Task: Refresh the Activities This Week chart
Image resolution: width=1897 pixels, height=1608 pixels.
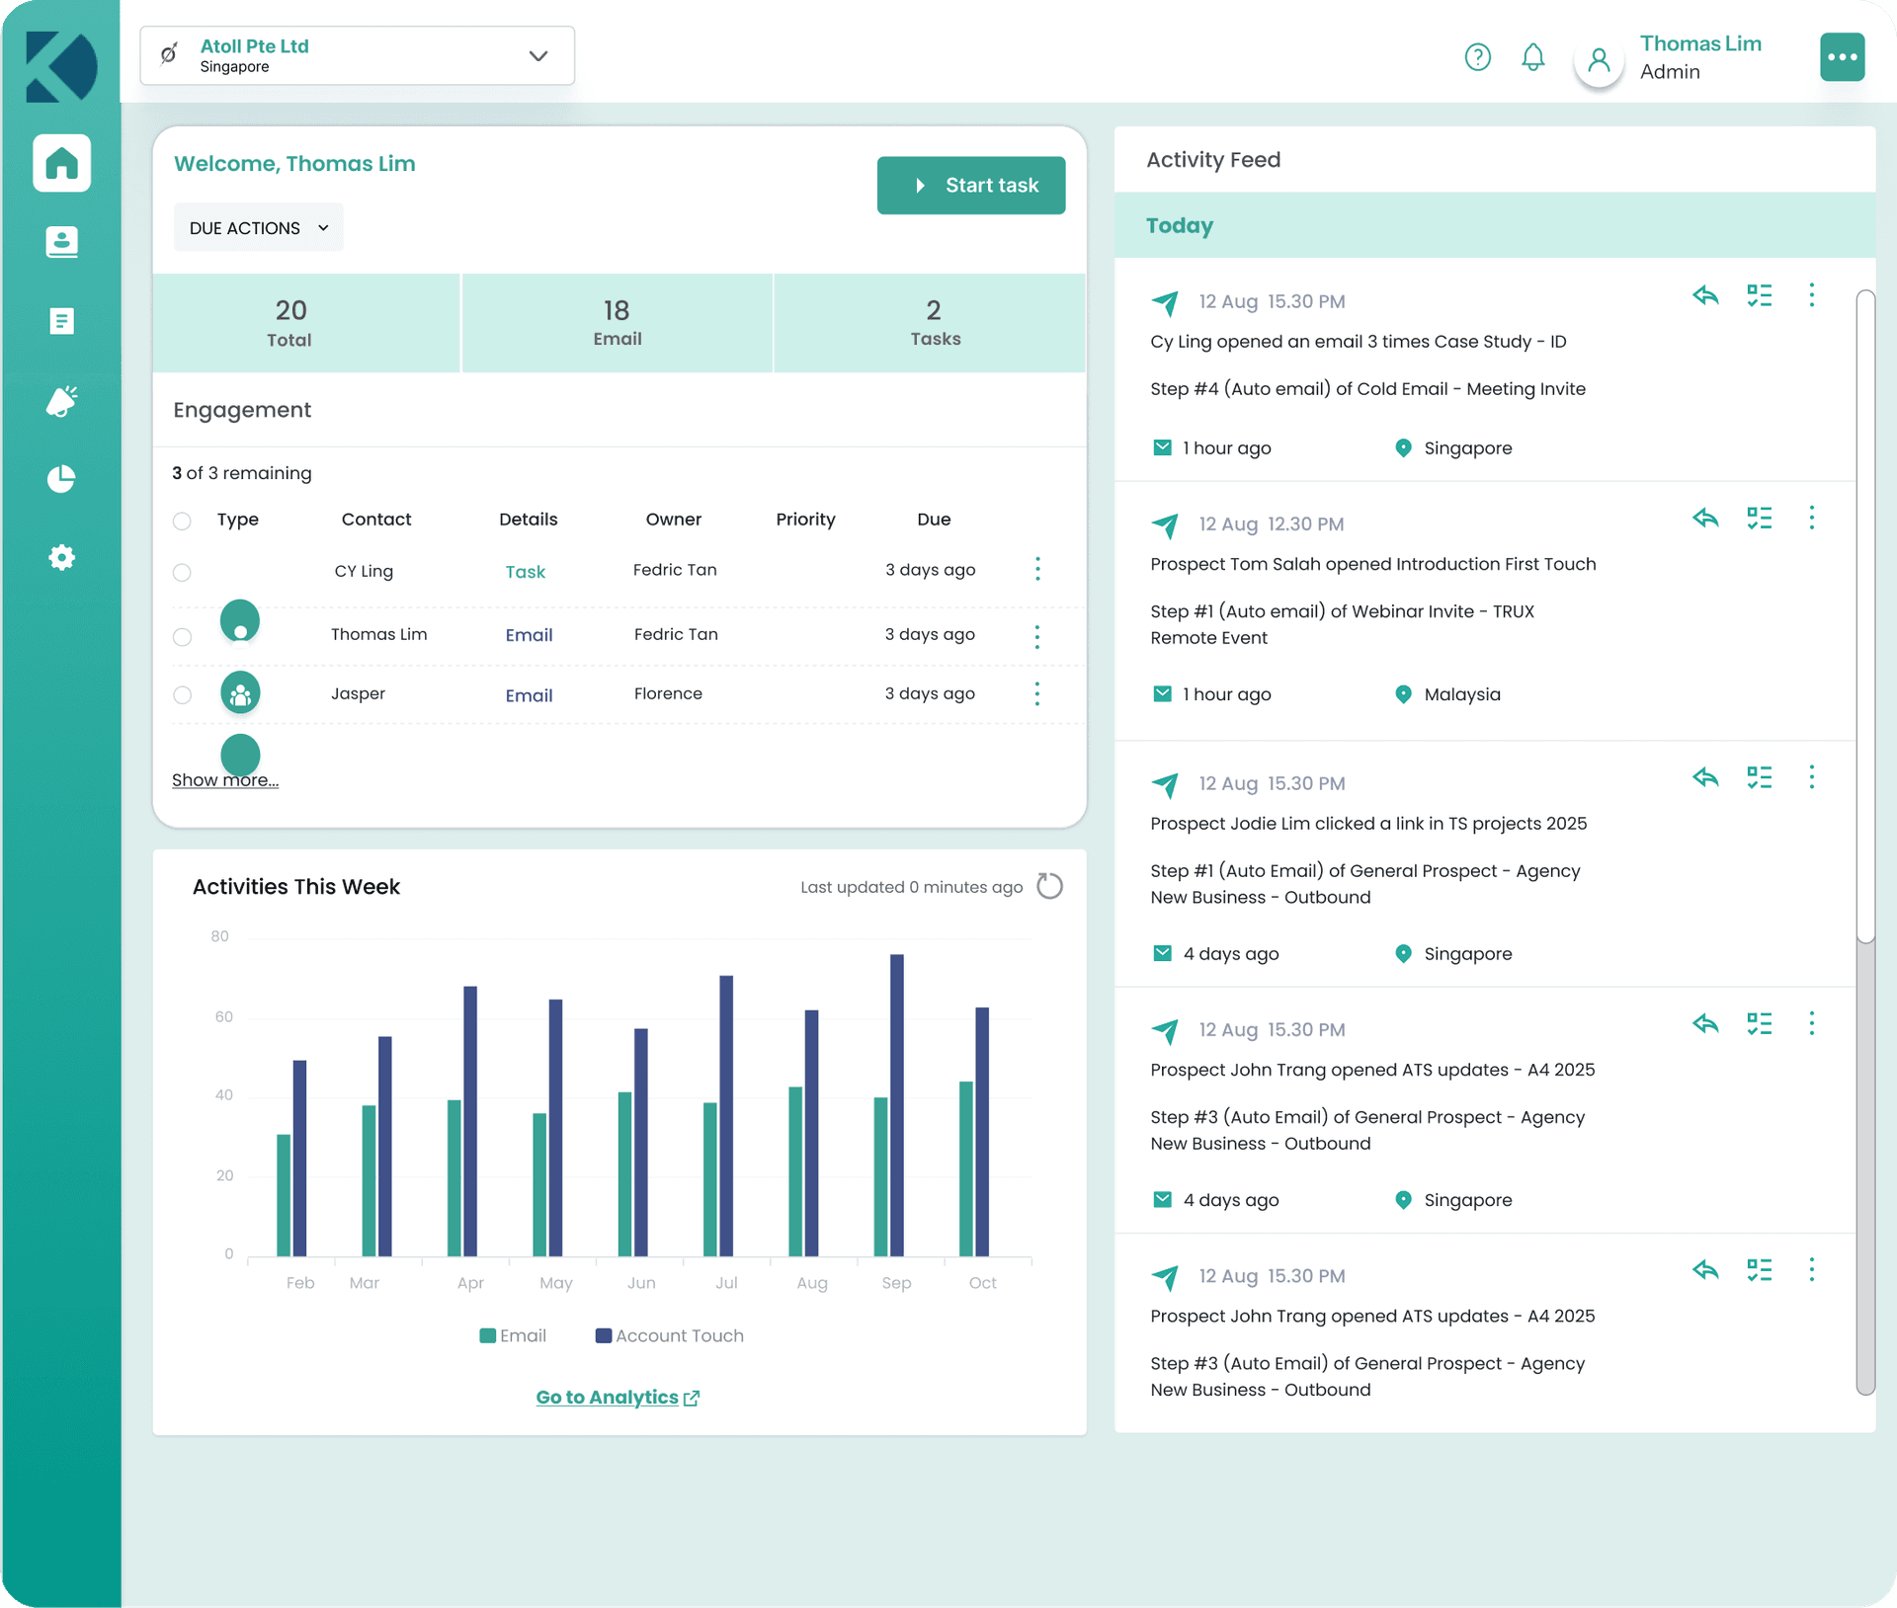Action: 1049,886
